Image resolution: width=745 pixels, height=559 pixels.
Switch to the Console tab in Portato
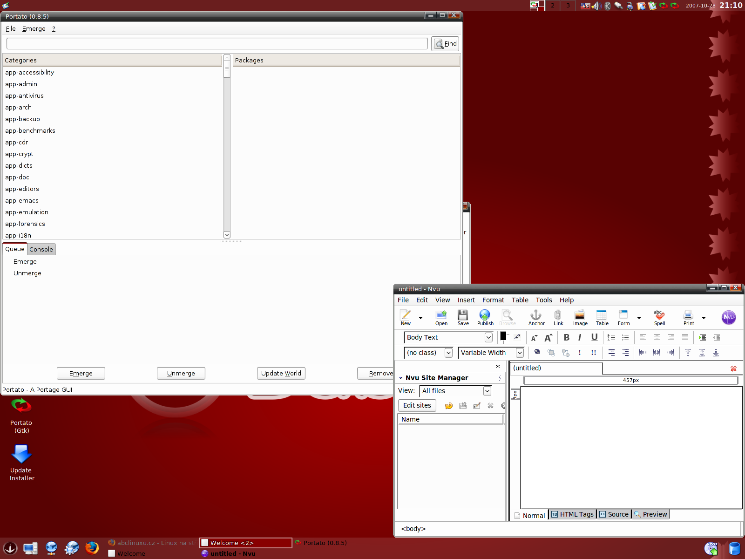pos(41,249)
